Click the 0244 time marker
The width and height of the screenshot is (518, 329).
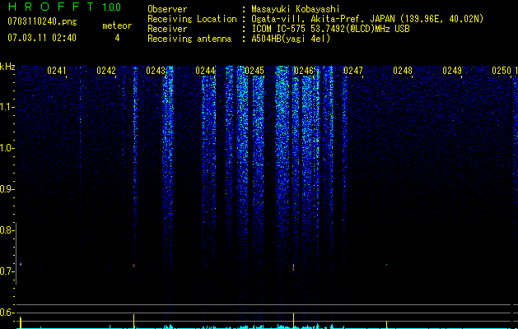[205, 71]
